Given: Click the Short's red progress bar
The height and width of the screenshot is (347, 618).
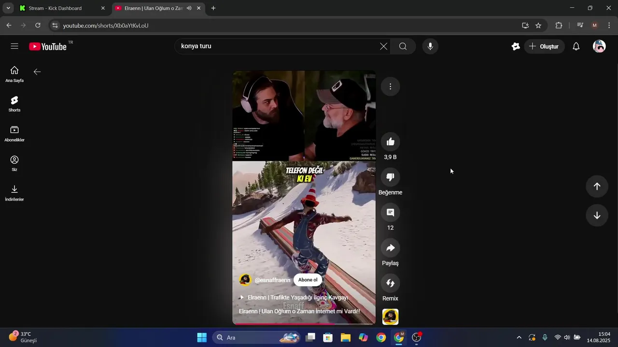Looking at the screenshot, I should 304,323.
